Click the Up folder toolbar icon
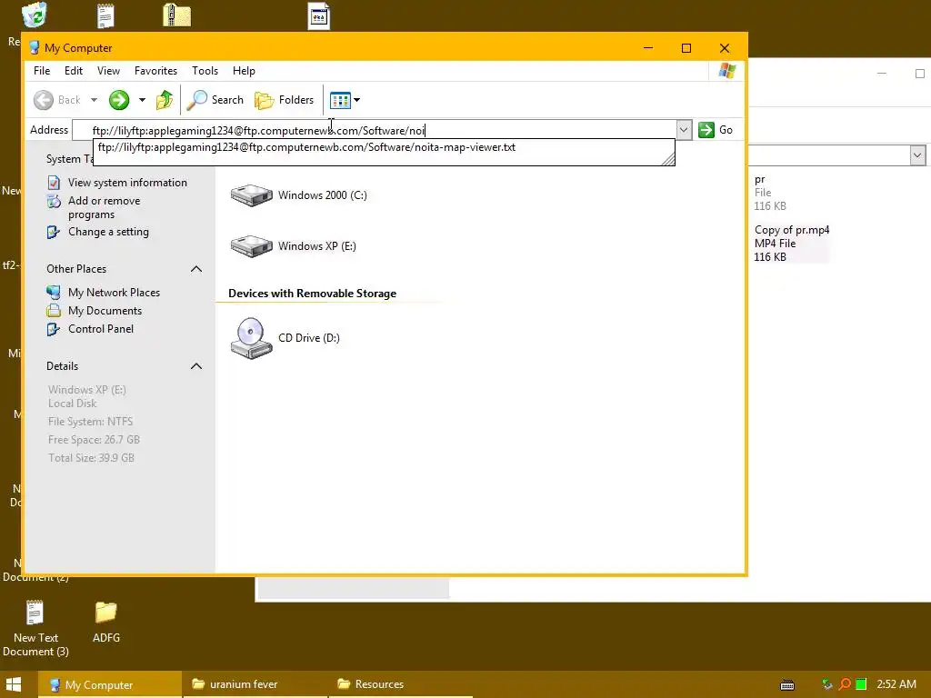 165,100
